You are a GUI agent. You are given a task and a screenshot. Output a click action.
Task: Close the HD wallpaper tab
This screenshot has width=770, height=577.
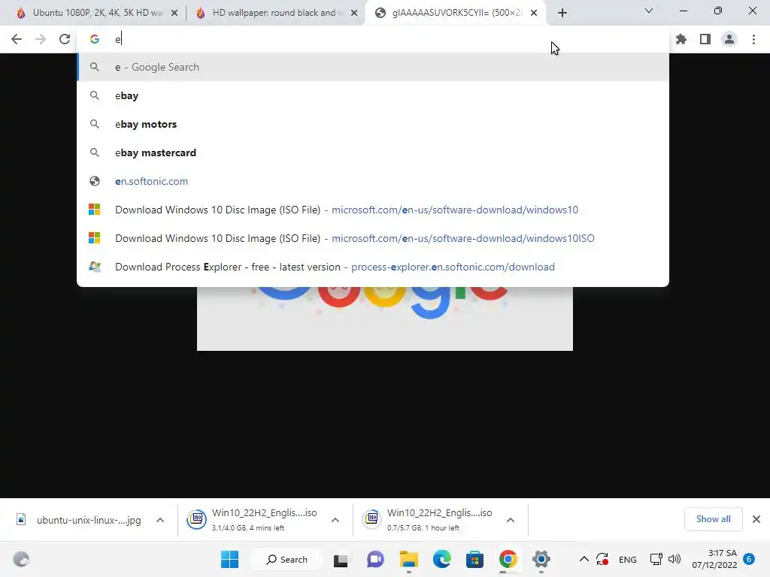354,14
